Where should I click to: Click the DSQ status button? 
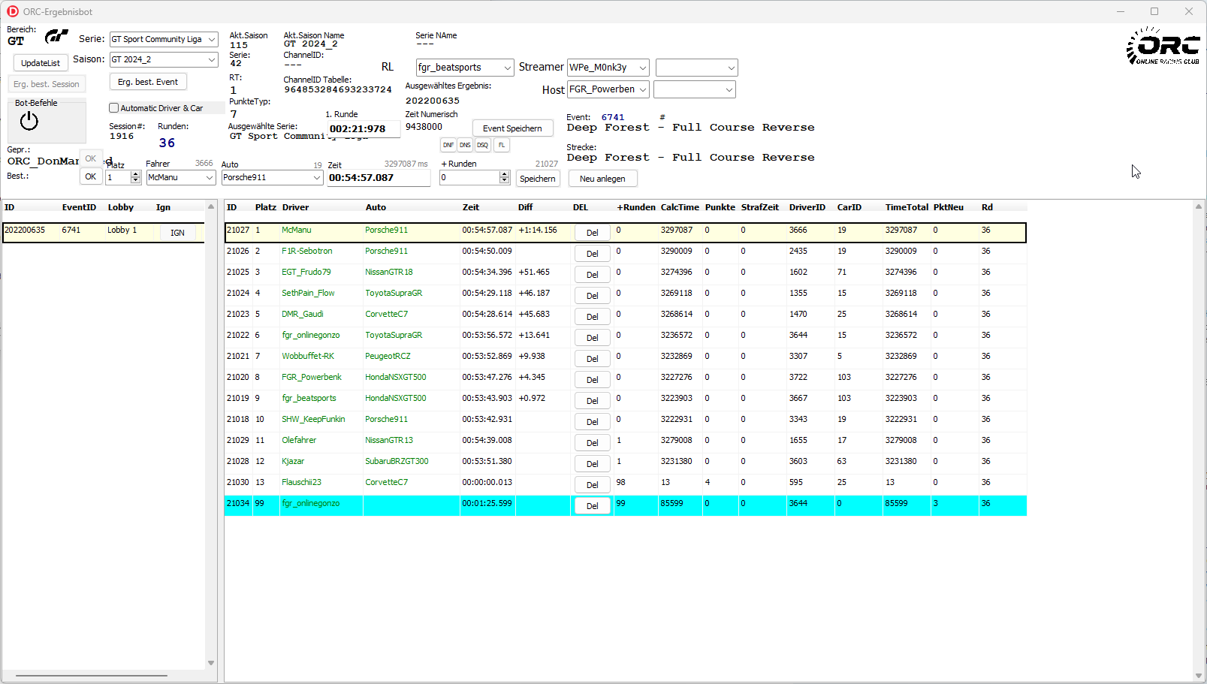click(x=482, y=145)
